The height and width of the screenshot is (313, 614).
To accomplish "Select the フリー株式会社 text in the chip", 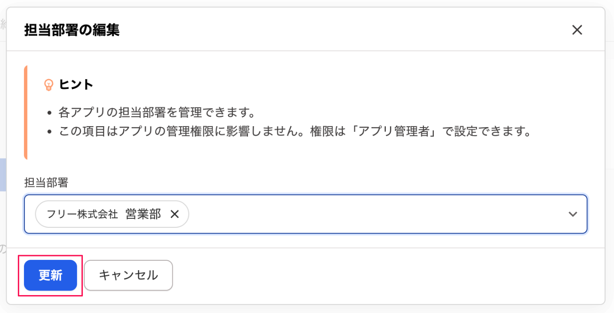I will [82, 214].
